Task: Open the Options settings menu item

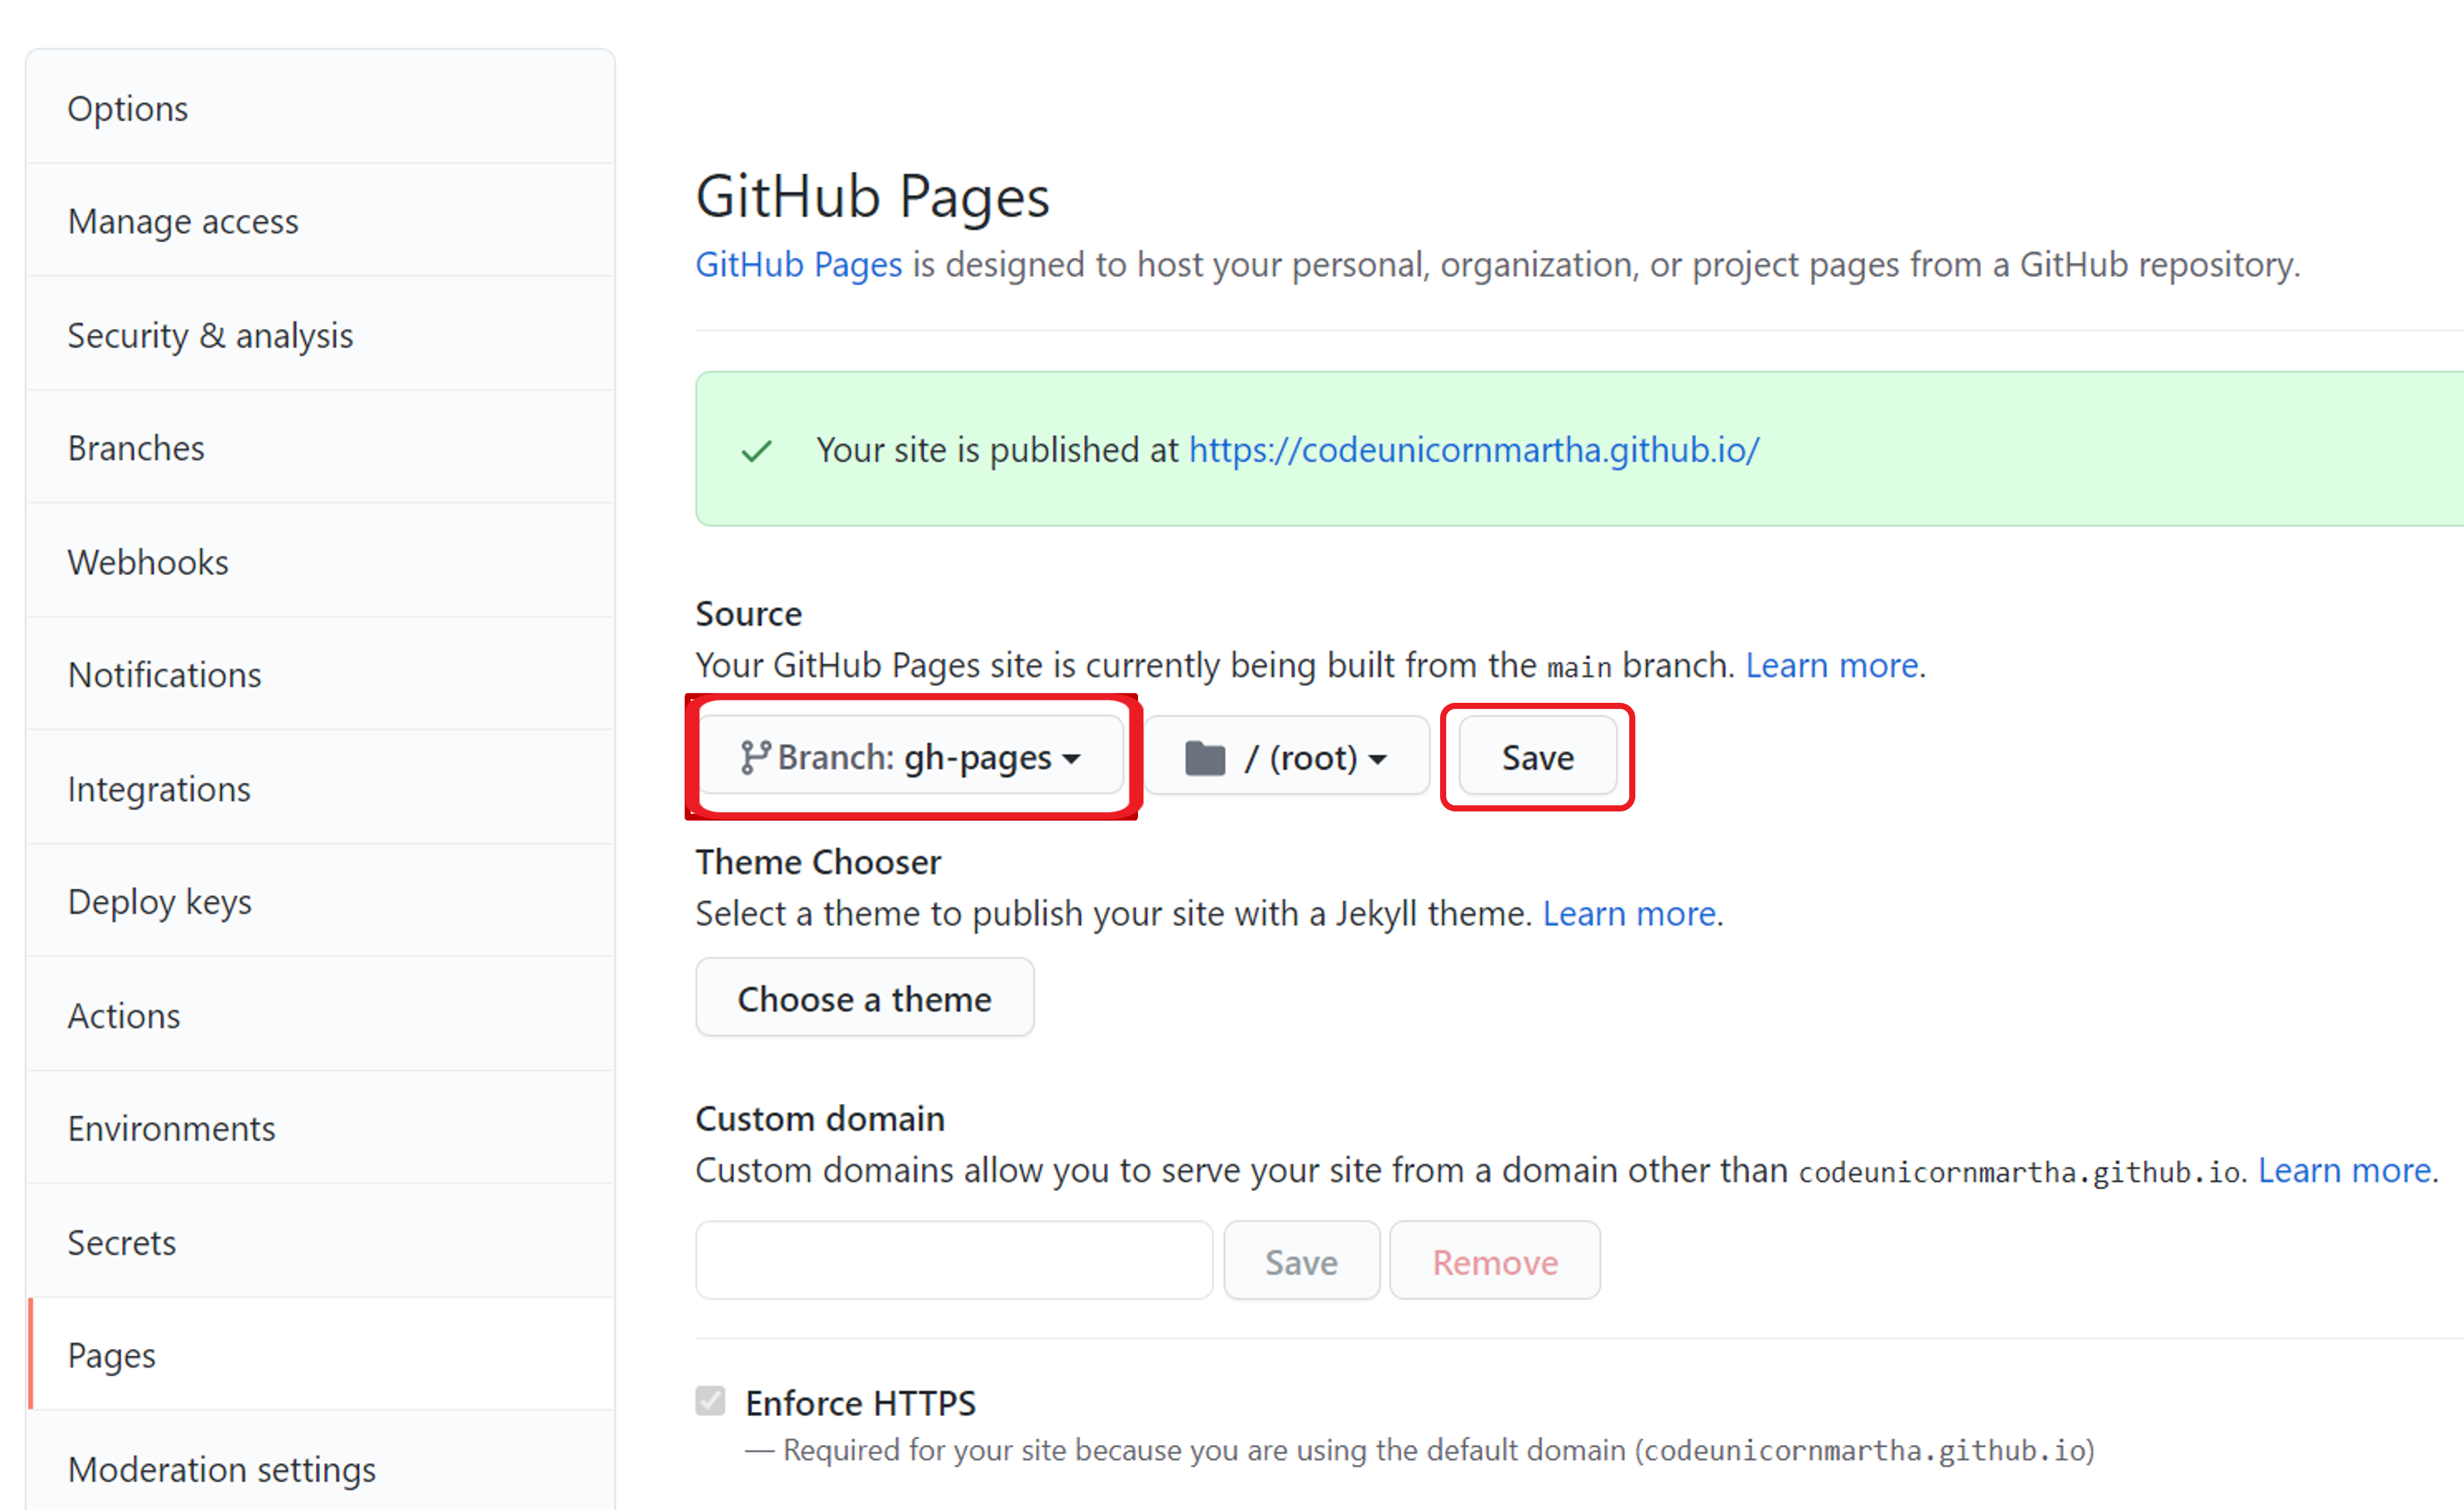Action: pyautogui.click(x=128, y=108)
